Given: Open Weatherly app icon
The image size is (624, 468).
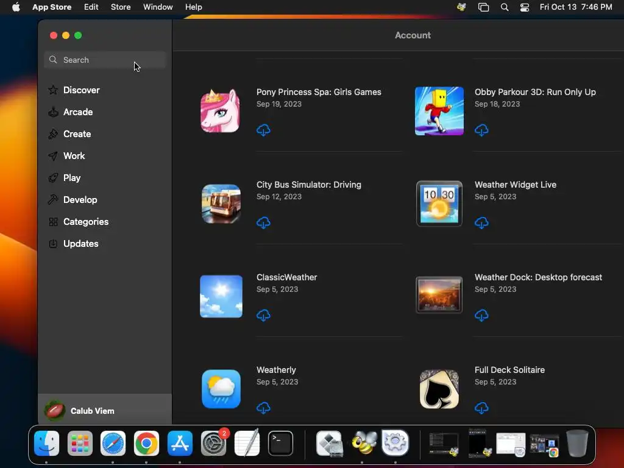Looking at the screenshot, I should coord(221,389).
